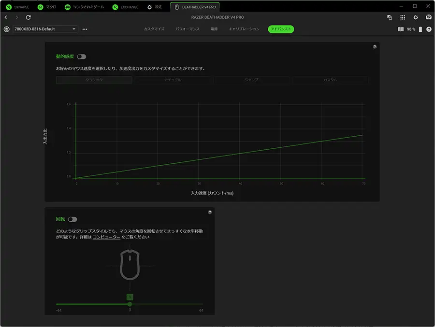Viewport: 435px width, 327px height.
Task: Open the help and feedback icon
Action: (429, 17)
